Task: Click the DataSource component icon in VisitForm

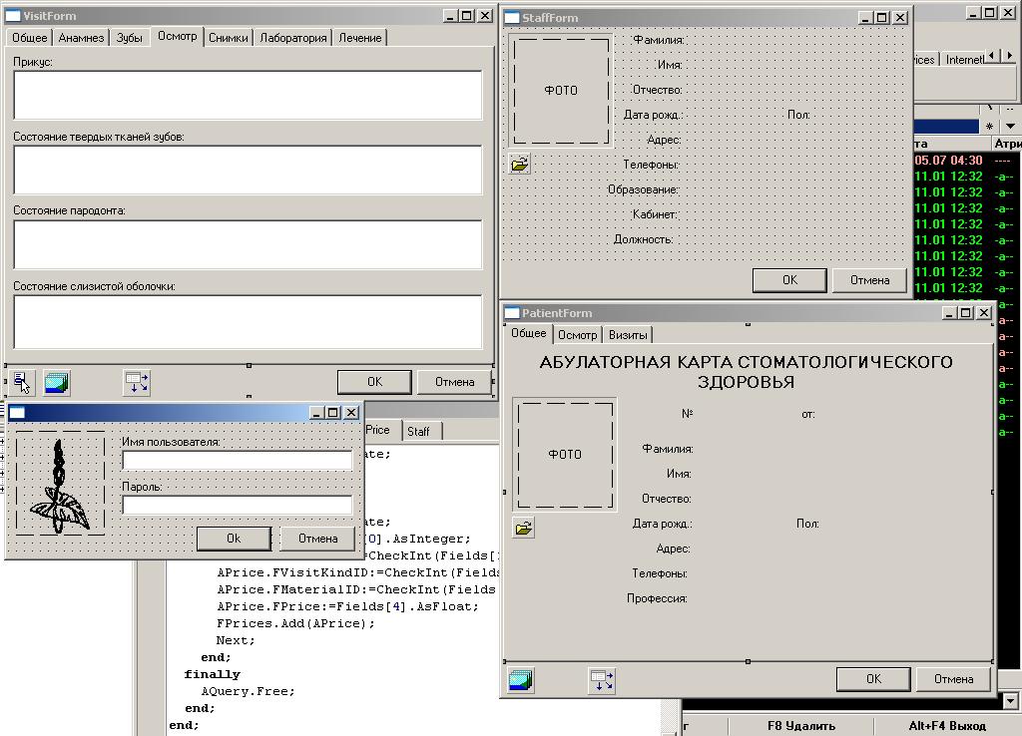Action: click(22, 382)
